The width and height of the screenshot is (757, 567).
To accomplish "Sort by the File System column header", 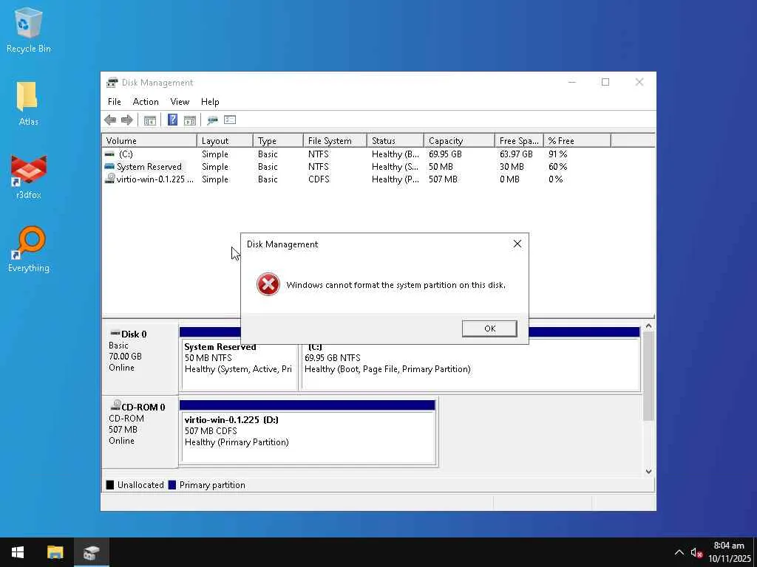I will click(335, 141).
